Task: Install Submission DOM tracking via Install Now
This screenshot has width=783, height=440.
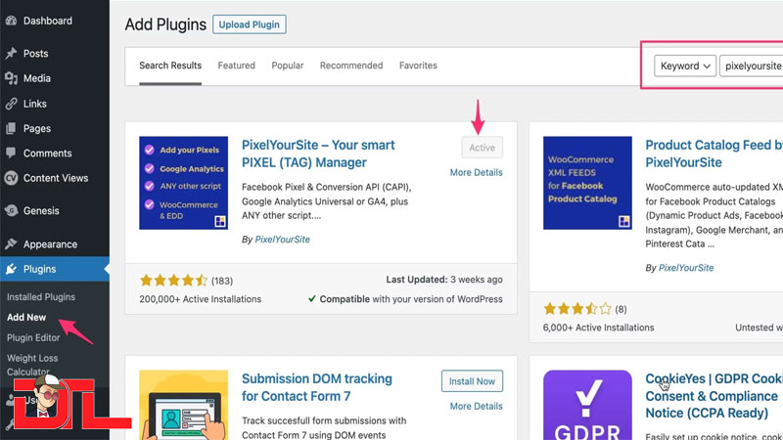Action: (x=472, y=381)
